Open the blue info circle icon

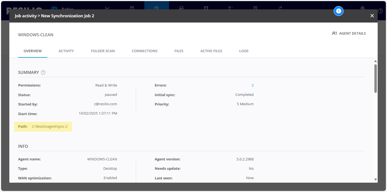pyautogui.click(x=339, y=11)
